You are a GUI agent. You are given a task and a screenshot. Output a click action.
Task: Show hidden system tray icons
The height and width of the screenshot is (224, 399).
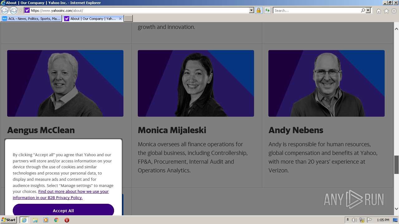348,220
